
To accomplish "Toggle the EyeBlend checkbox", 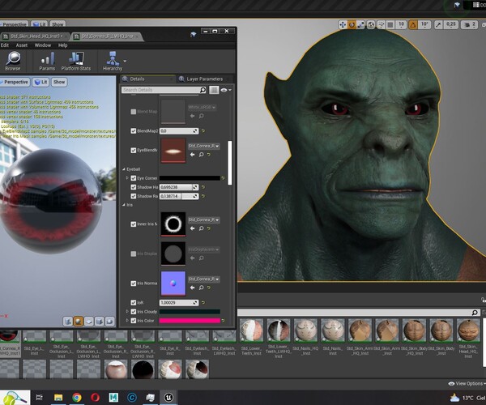I will [134, 151].
